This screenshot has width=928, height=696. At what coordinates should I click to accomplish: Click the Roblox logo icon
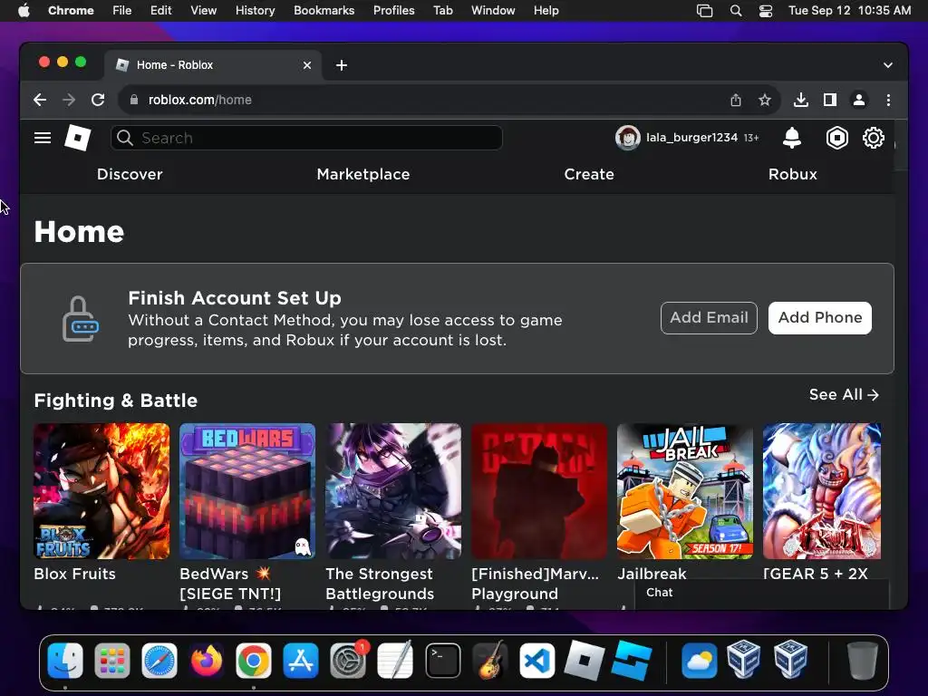[x=78, y=138]
